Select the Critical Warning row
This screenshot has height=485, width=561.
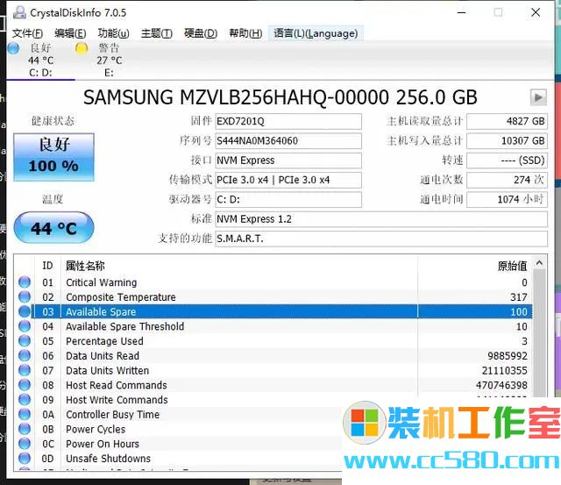click(x=273, y=282)
